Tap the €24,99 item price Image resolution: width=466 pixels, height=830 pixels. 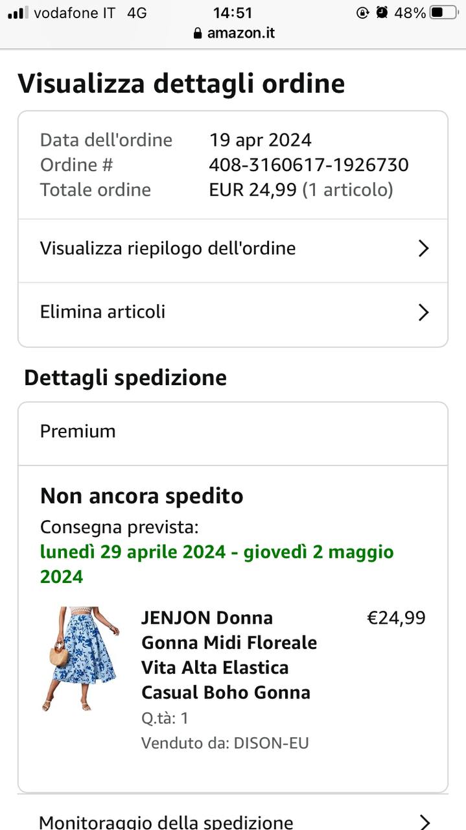coord(396,618)
